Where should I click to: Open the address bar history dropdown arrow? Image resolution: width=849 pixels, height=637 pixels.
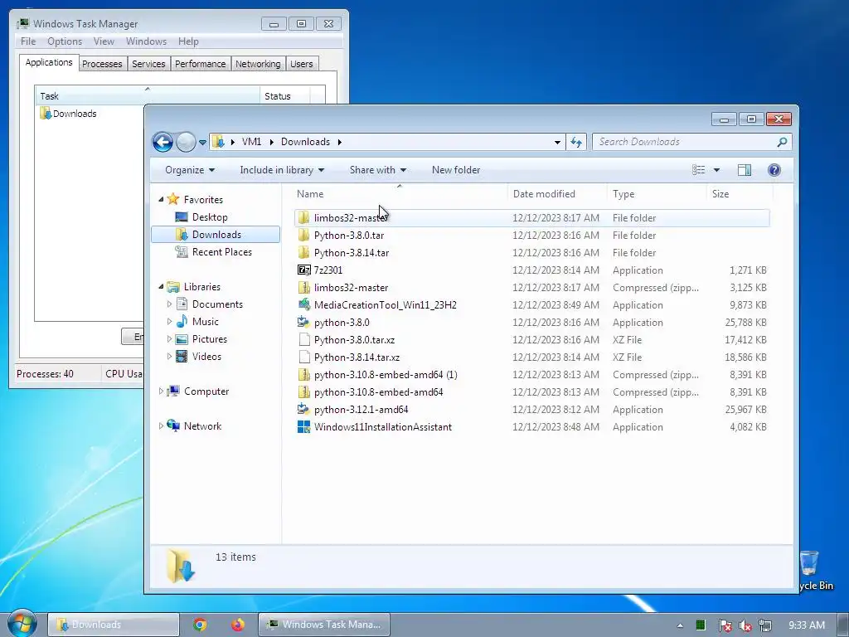pos(557,143)
